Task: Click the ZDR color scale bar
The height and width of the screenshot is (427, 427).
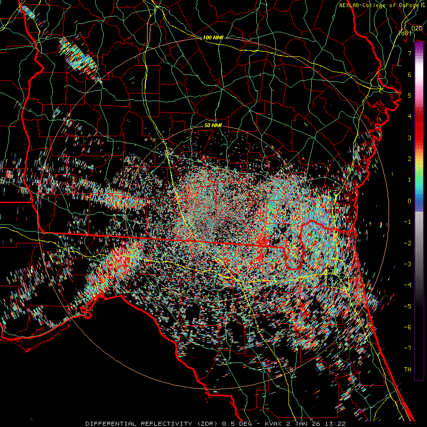Action: 419,211
